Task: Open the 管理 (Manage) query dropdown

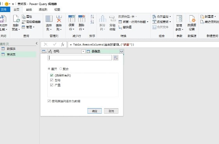Action: (28, 27)
